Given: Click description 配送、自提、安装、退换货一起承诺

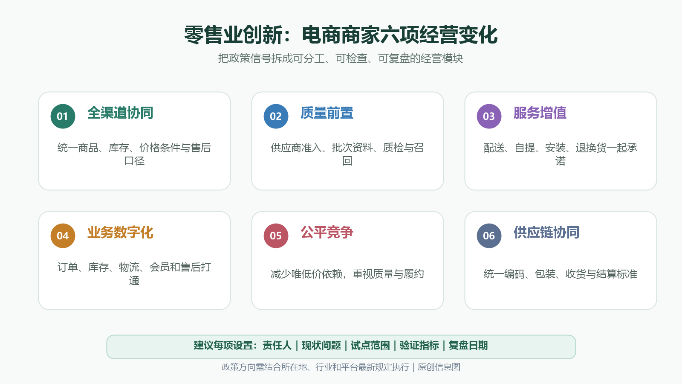Looking at the screenshot, I should 561,154.
